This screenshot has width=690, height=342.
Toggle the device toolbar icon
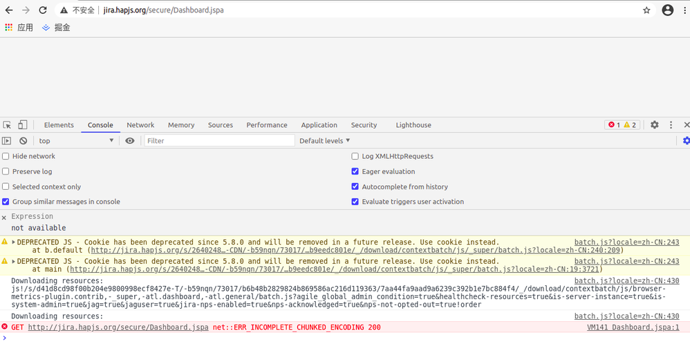tap(22, 125)
